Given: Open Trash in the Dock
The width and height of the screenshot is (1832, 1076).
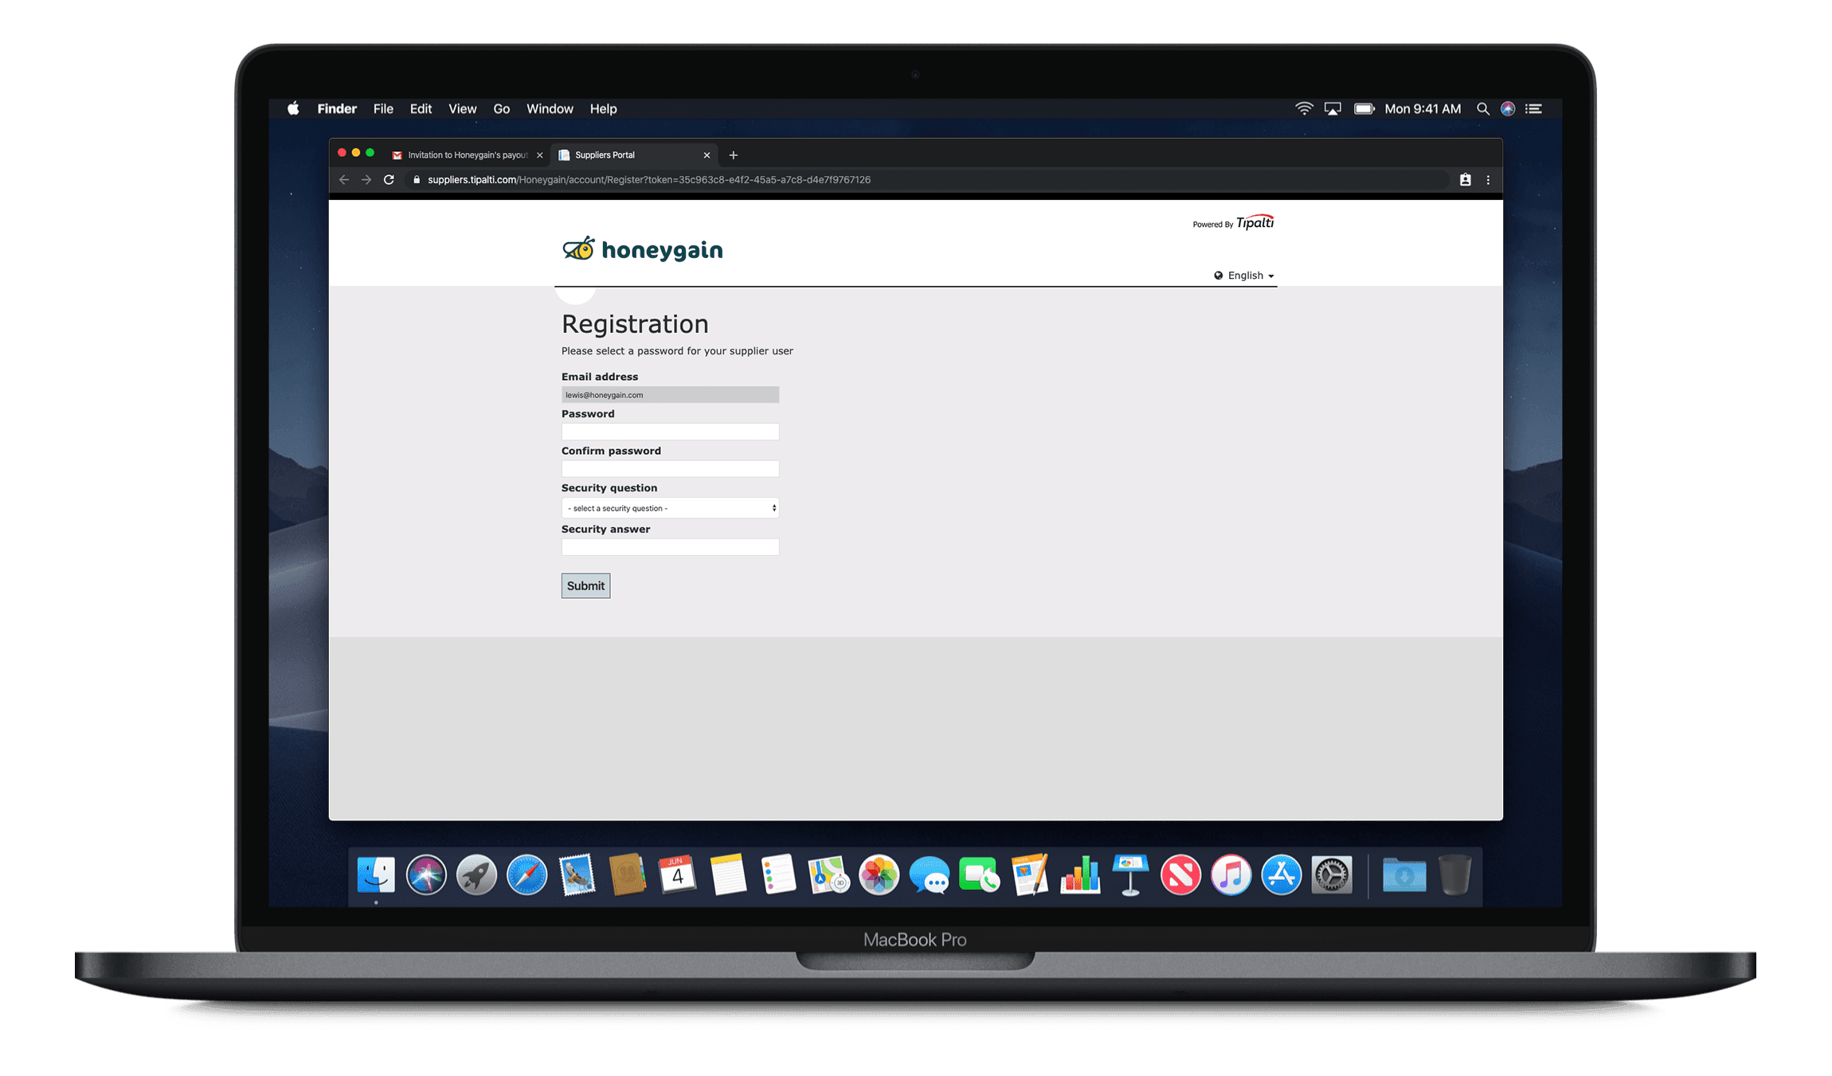Looking at the screenshot, I should 1454,875.
